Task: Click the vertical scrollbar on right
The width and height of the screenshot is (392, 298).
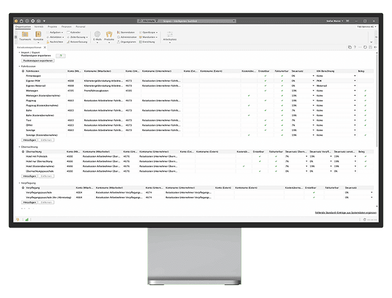Action: pyautogui.click(x=377, y=106)
